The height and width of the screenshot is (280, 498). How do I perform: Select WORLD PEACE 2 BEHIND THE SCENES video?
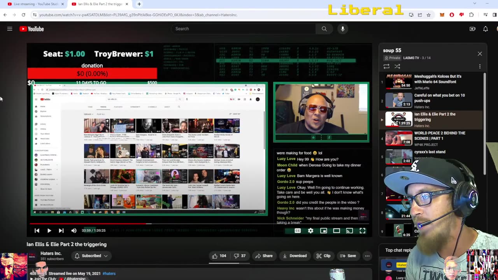431,138
